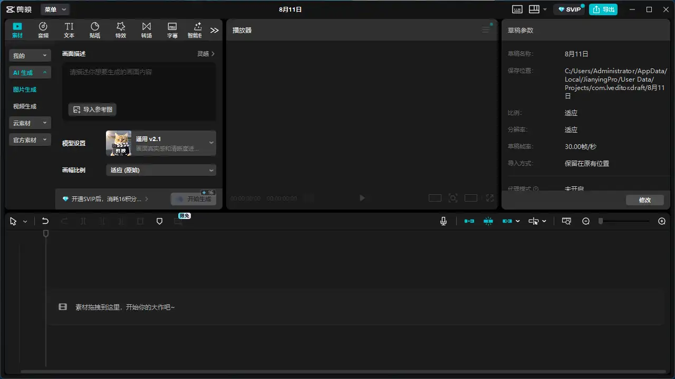
Task: Click the 修改 button in draft parameters
Action: click(x=644, y=200)
